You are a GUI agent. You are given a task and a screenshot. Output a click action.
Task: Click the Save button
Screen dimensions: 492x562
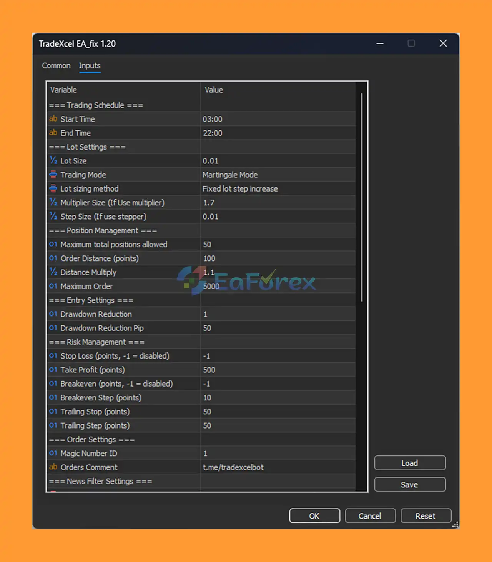[x=410, y=484]
